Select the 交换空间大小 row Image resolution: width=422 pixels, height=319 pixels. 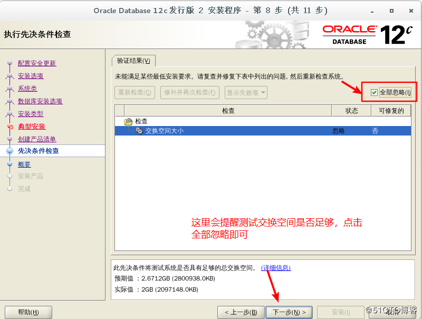[x=263, y=131]
